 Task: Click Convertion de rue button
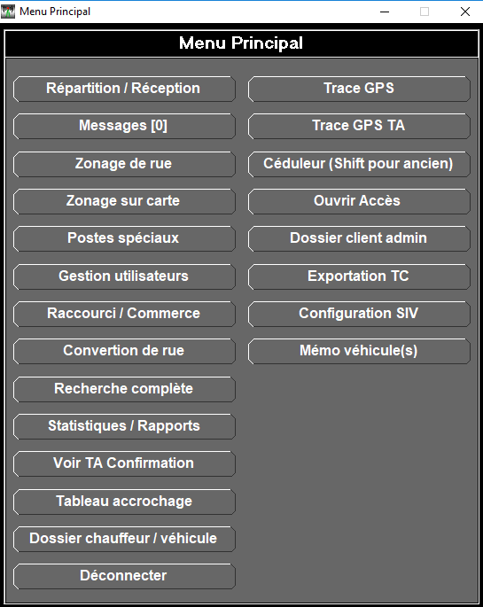tap(124, 351)
